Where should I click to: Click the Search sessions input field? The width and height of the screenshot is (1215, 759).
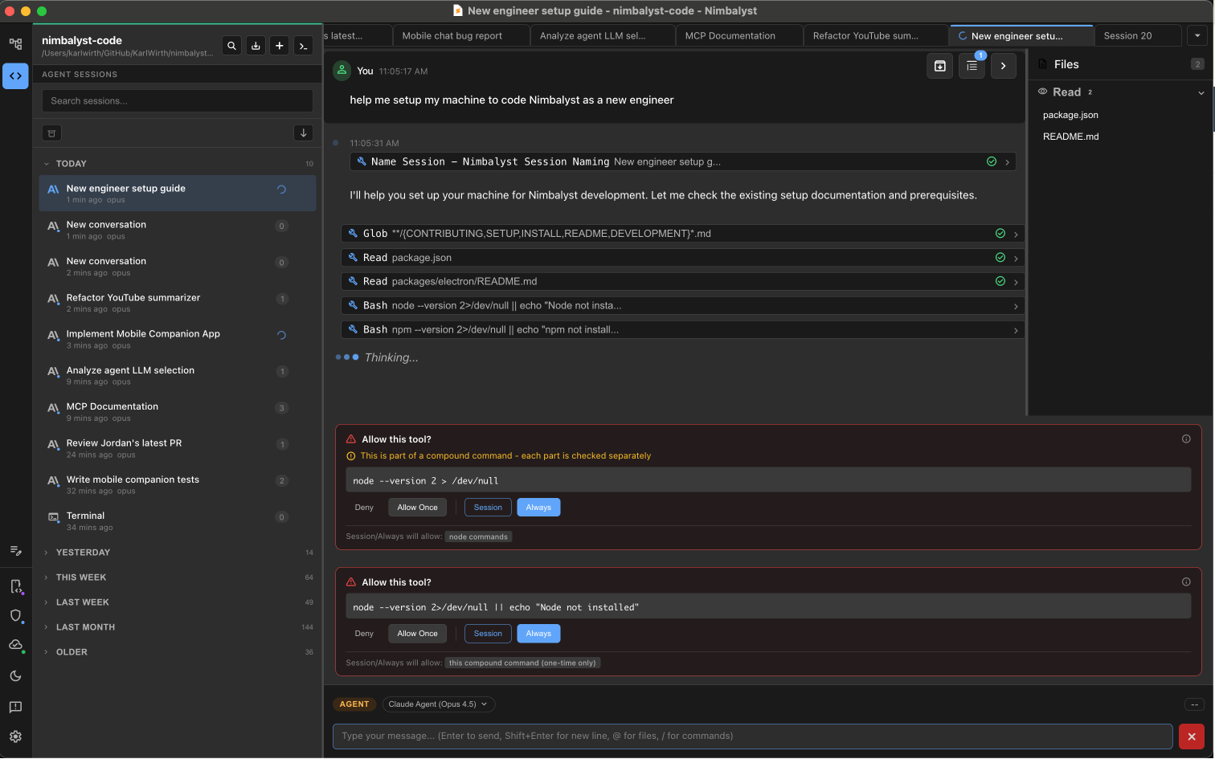tap(177, 101)
